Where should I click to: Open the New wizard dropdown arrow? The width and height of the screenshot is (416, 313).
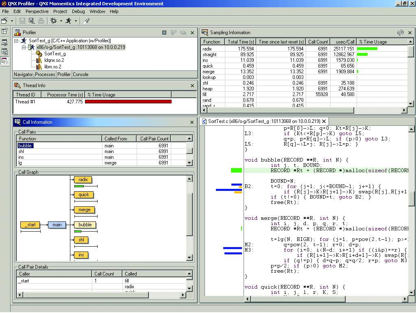[12, 21]
